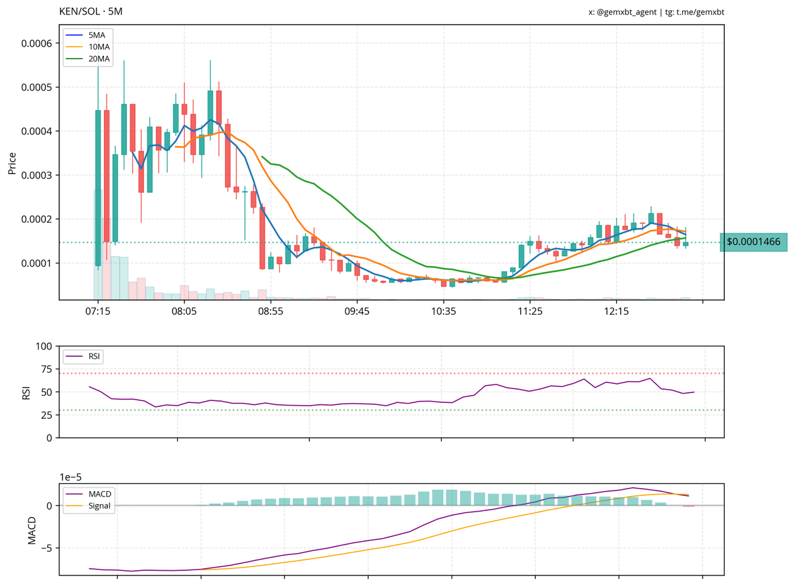Click the 0.0001 price axis label
The image size is (790, 586).
pos(36,263)
